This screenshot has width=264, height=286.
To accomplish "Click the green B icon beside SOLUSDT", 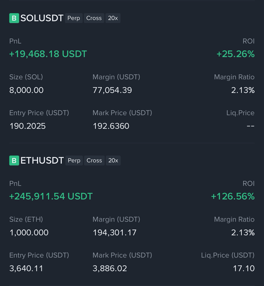I will 14,18.
